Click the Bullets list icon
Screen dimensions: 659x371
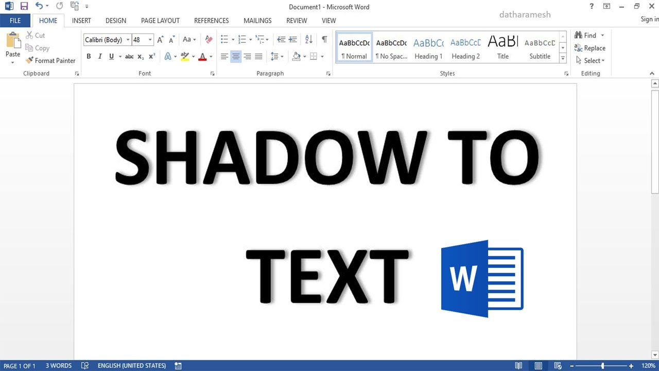[224, 40]
